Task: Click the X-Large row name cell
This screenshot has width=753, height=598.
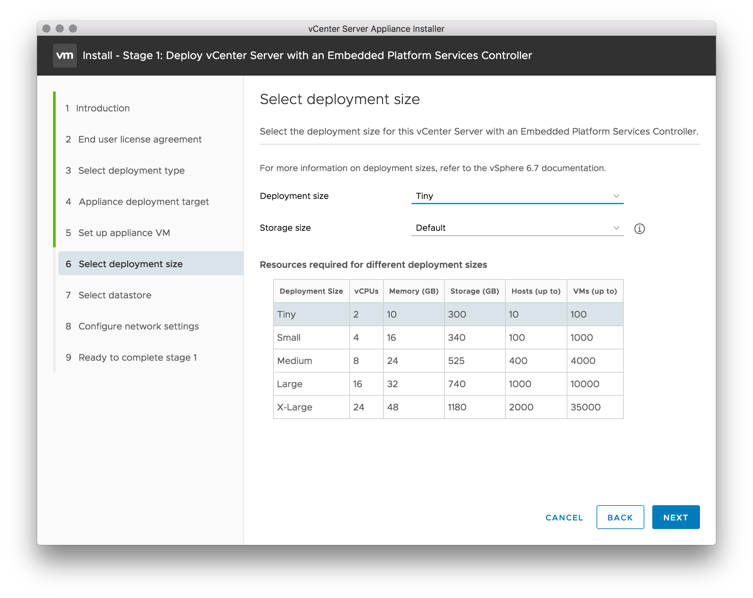Action: 311,407
